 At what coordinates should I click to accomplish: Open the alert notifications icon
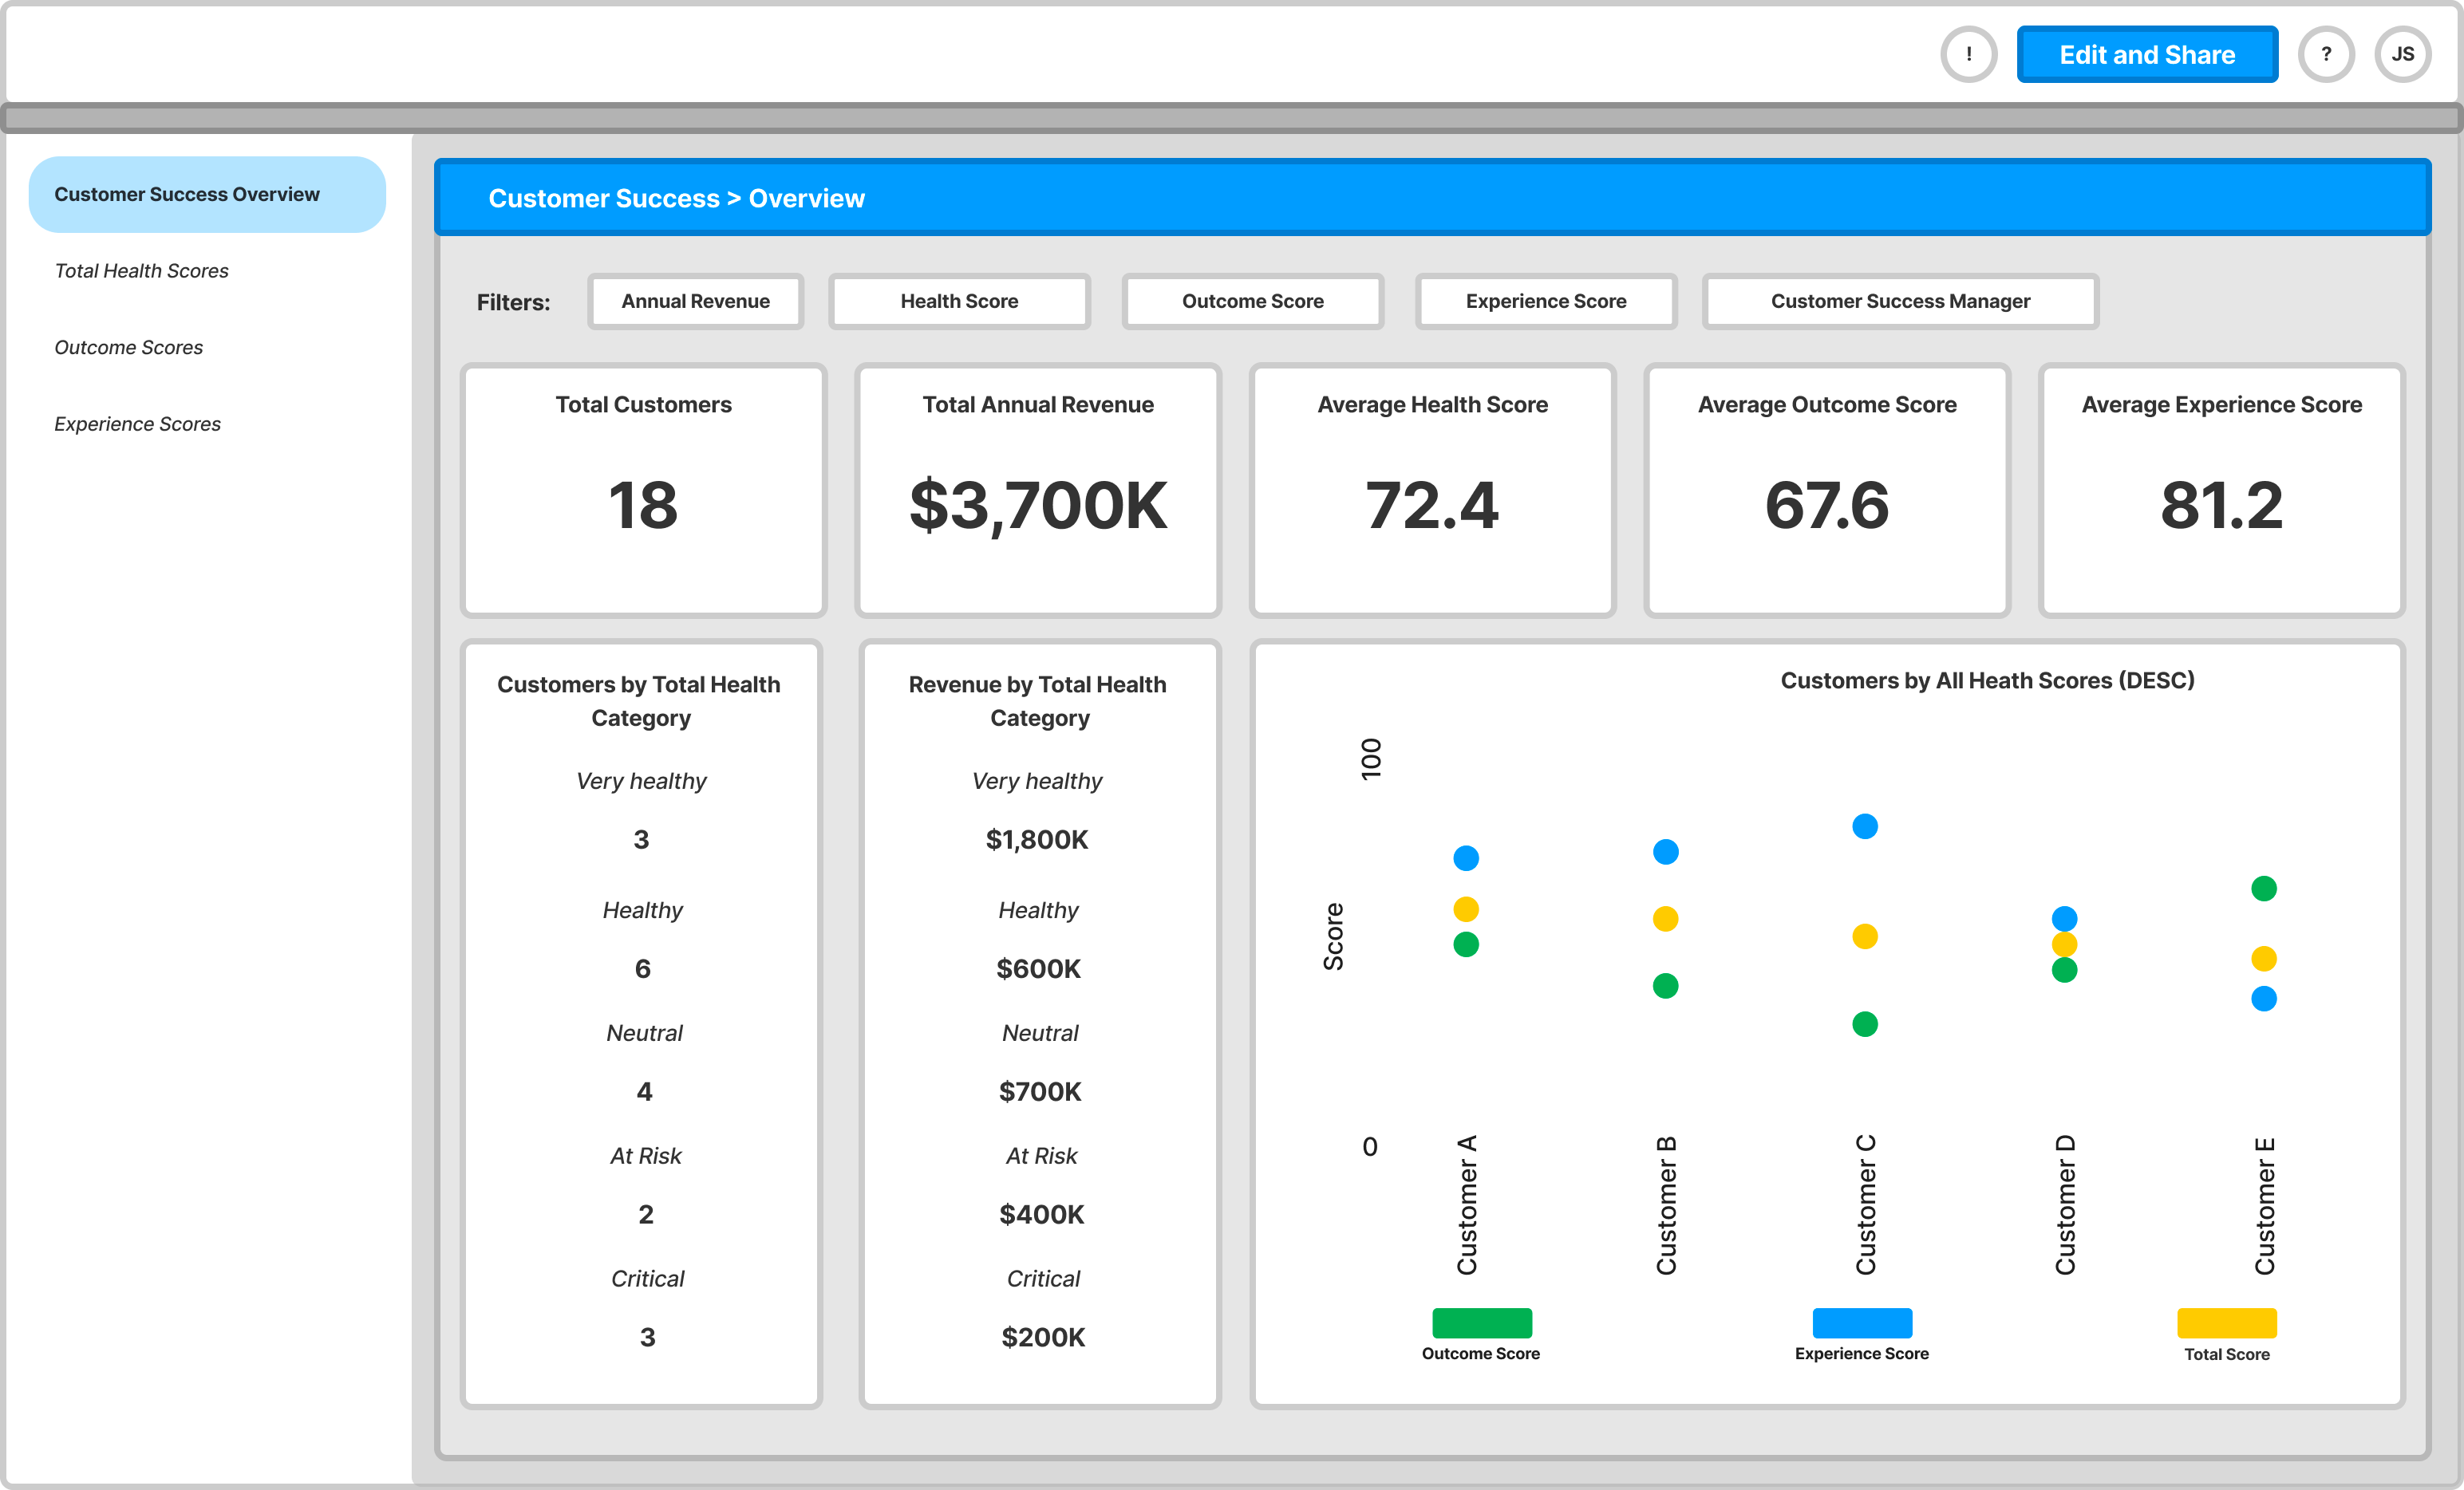(1968, 54)
